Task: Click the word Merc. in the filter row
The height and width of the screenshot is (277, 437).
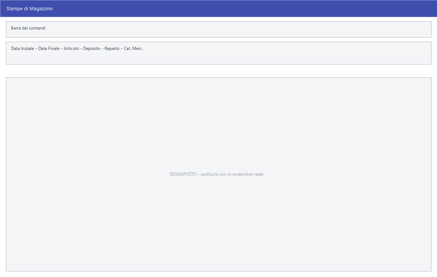Action: [138, 48]
